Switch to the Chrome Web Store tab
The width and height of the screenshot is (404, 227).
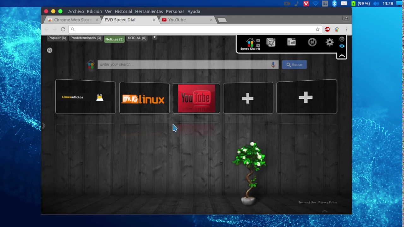73,20
